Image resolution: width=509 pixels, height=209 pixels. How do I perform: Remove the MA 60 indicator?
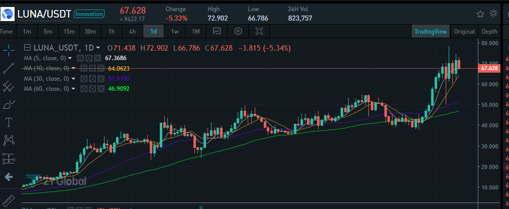pos(101,89)
